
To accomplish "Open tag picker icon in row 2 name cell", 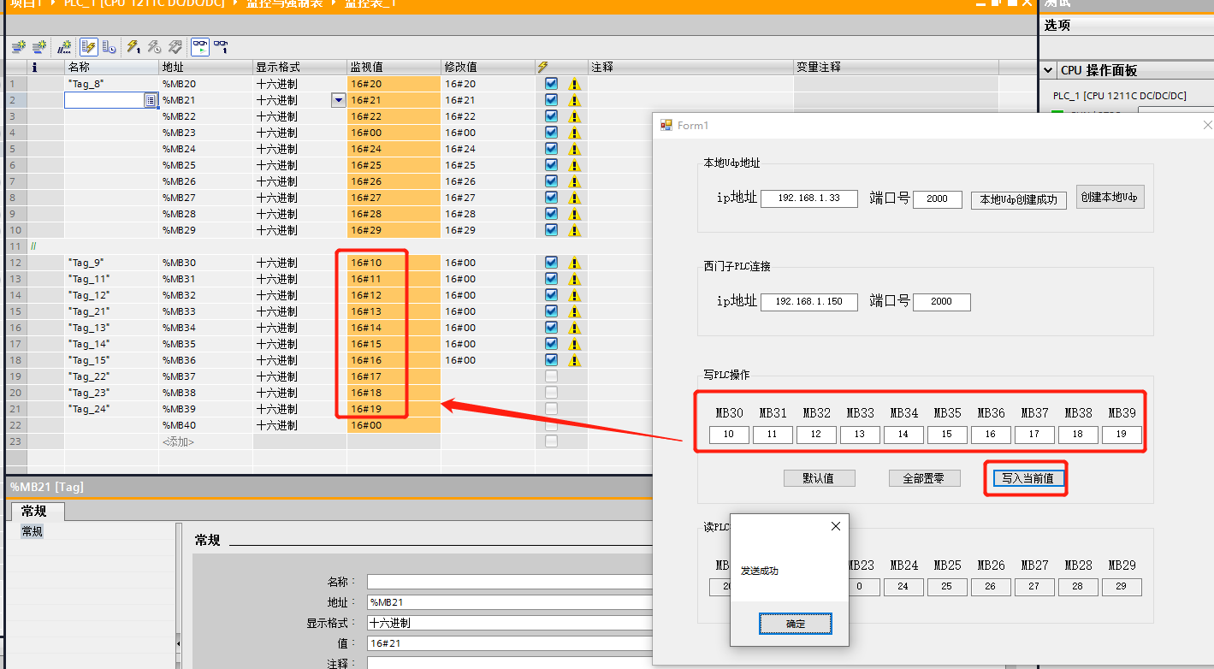I will pos(151,100).
